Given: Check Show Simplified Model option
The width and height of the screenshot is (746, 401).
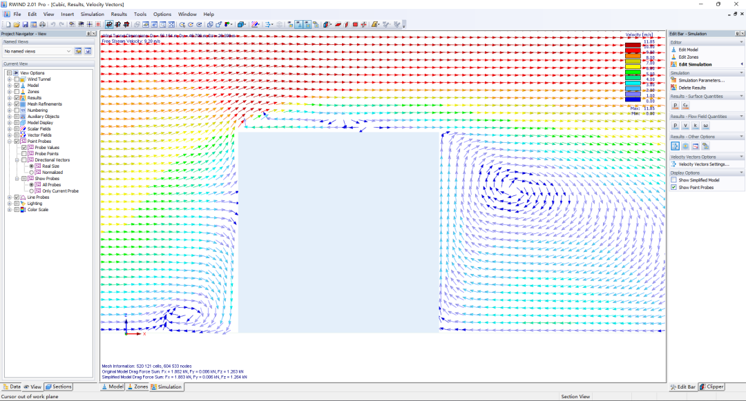Looking at the screenshot, I should (x=673, y=180).
